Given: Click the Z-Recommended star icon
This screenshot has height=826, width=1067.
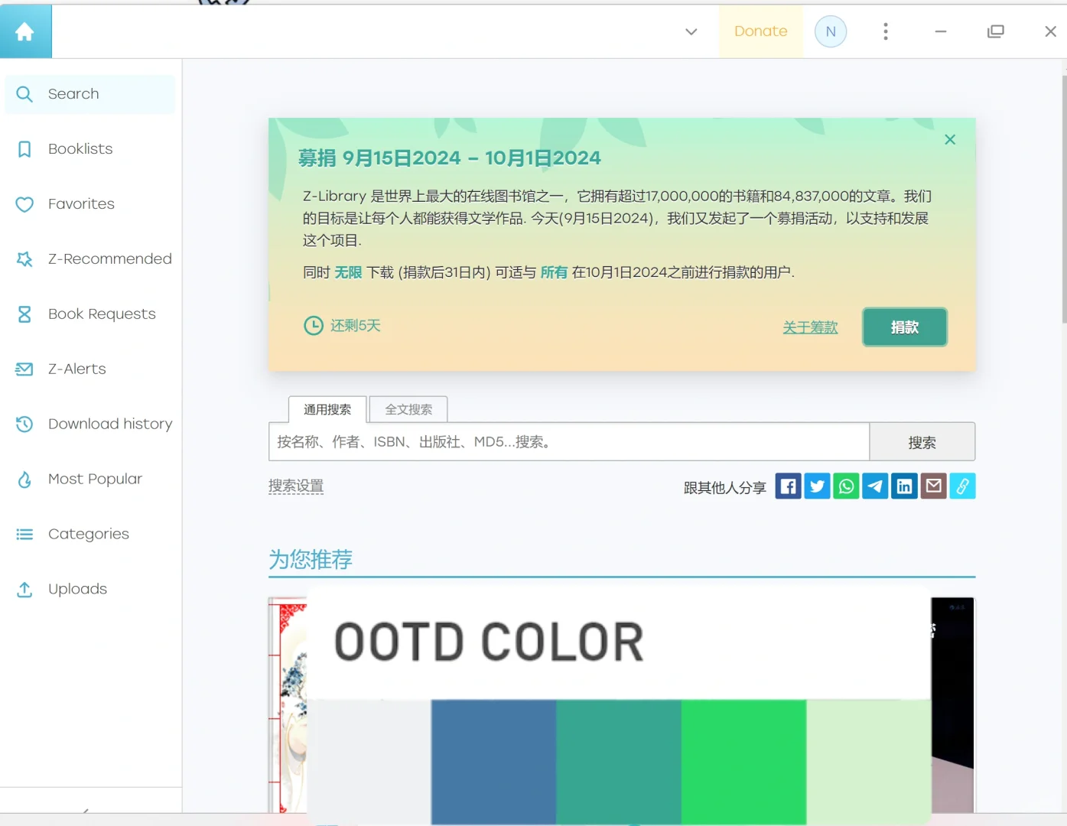Looking at the screenshot, I should (x=24, y=259).
